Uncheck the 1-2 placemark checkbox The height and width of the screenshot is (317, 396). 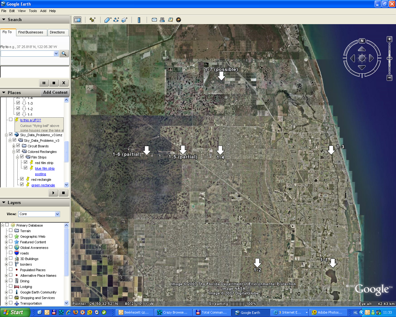click(18, 108)
